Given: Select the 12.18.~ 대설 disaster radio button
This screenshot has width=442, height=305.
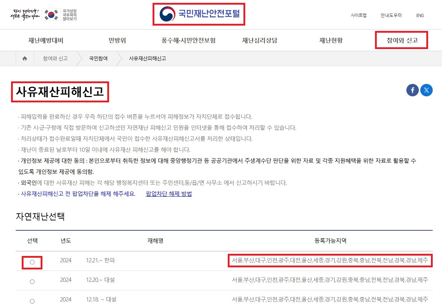Looking at the screenshot, I should (x=32, y=300).
